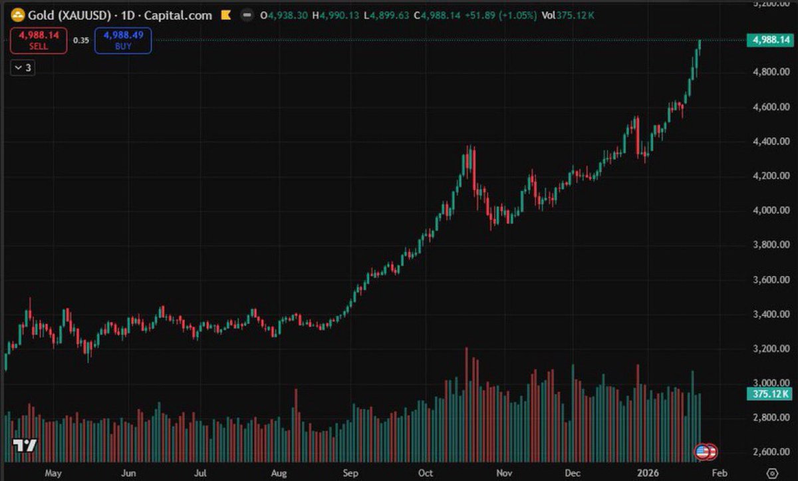This screenshot has width=798, height=481.
Task: Click the 375.12 K volume axis label
Action: click(770, 395)
